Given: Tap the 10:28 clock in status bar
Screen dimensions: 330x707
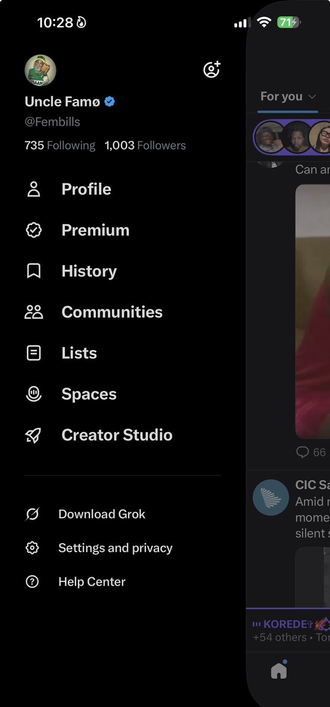Looking at the screenshot, I should [x=55, y=23].
